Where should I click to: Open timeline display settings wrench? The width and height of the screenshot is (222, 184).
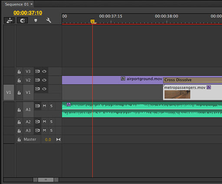(x=49, y=20)
